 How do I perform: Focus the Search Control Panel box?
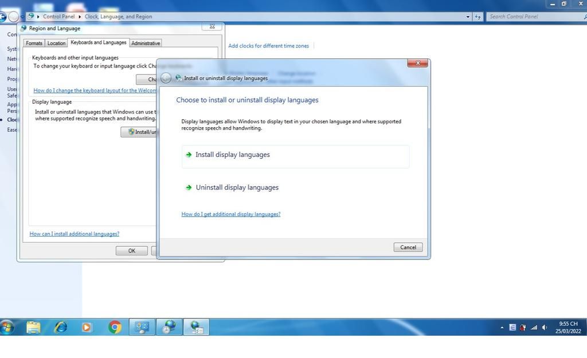(x=535, y=17)
